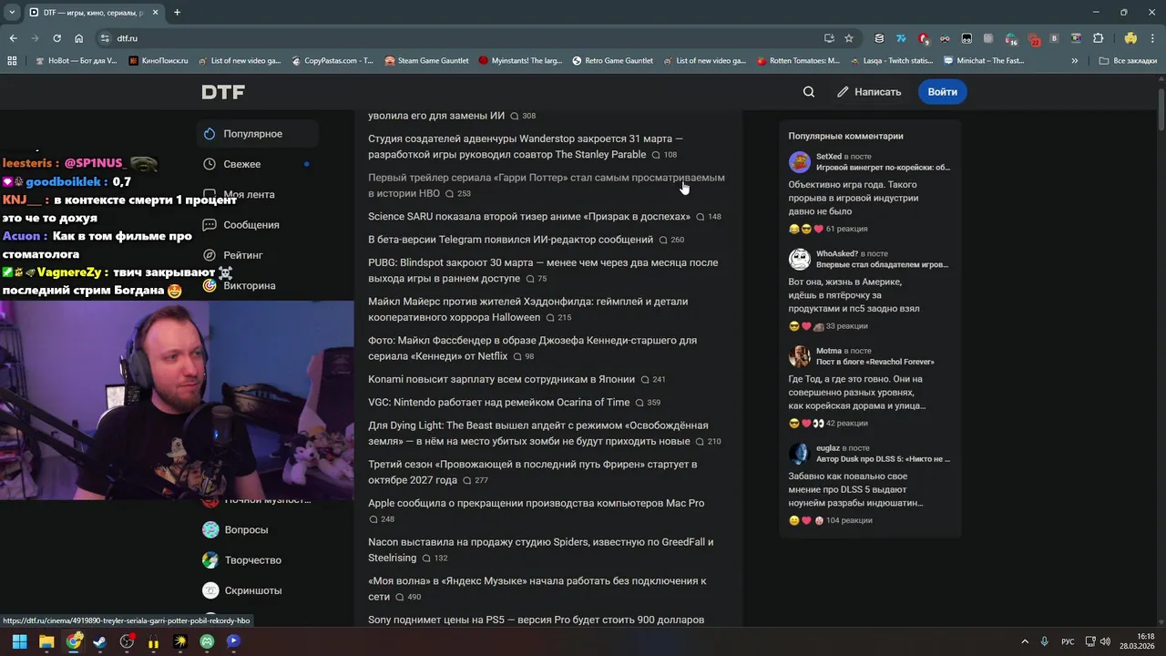Click the pencil icon next to Написать
This screenshot has height=656, width=1166.
843,92
